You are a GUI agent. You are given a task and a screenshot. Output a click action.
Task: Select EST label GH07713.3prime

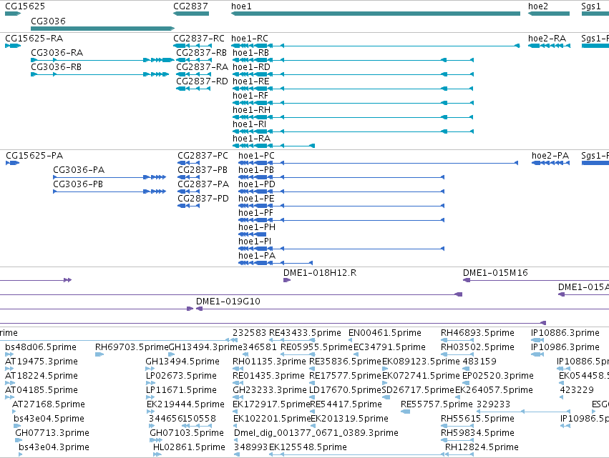[52, 433]
